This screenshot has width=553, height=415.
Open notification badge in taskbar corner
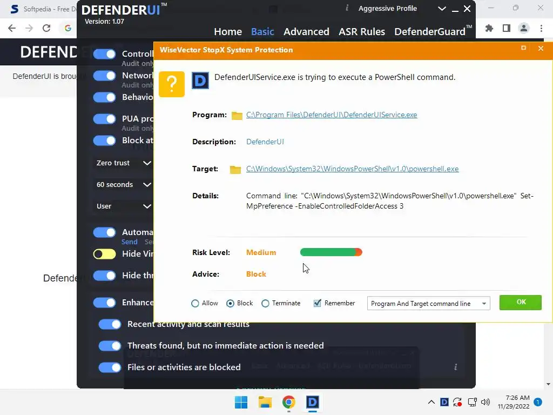point(538,402)
